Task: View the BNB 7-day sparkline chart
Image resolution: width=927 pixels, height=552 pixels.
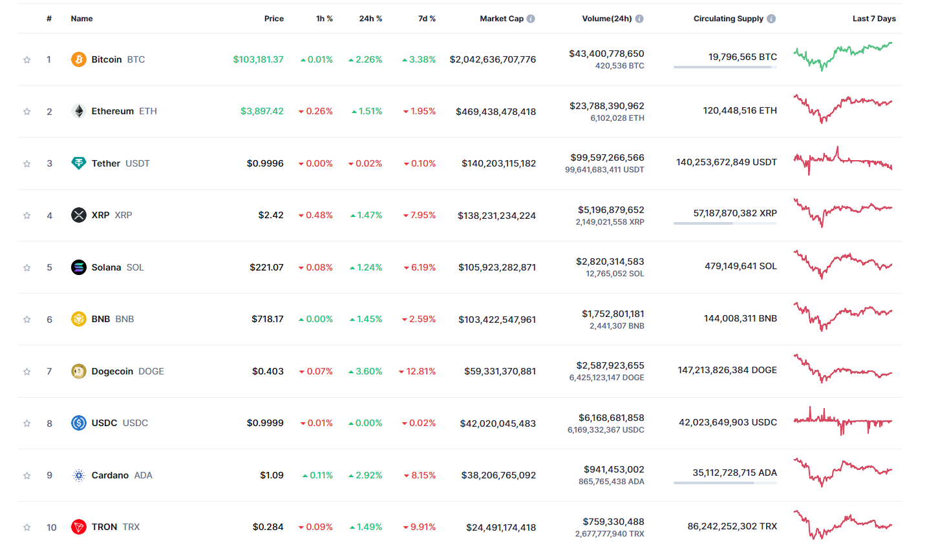Action: [843, 316]
